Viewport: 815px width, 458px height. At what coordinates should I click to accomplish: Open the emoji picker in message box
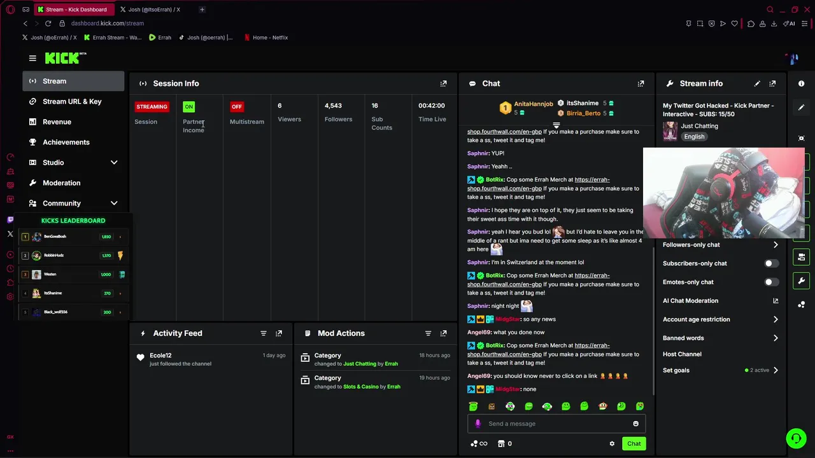[635, 424]
